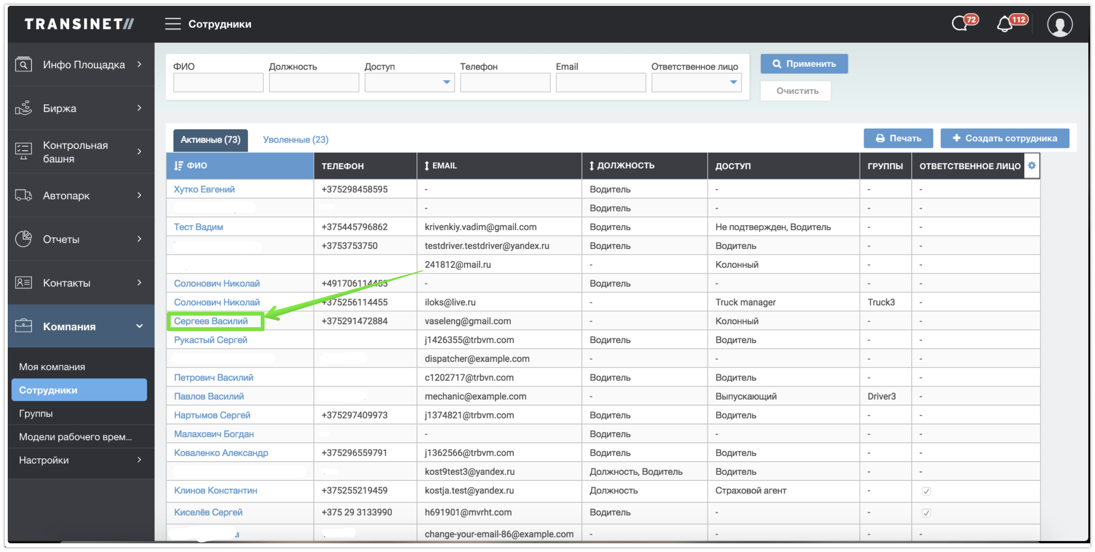Expand the Контрольная башня menu
The width and height of the screenshot is (1095, 552).
(139, 151)
